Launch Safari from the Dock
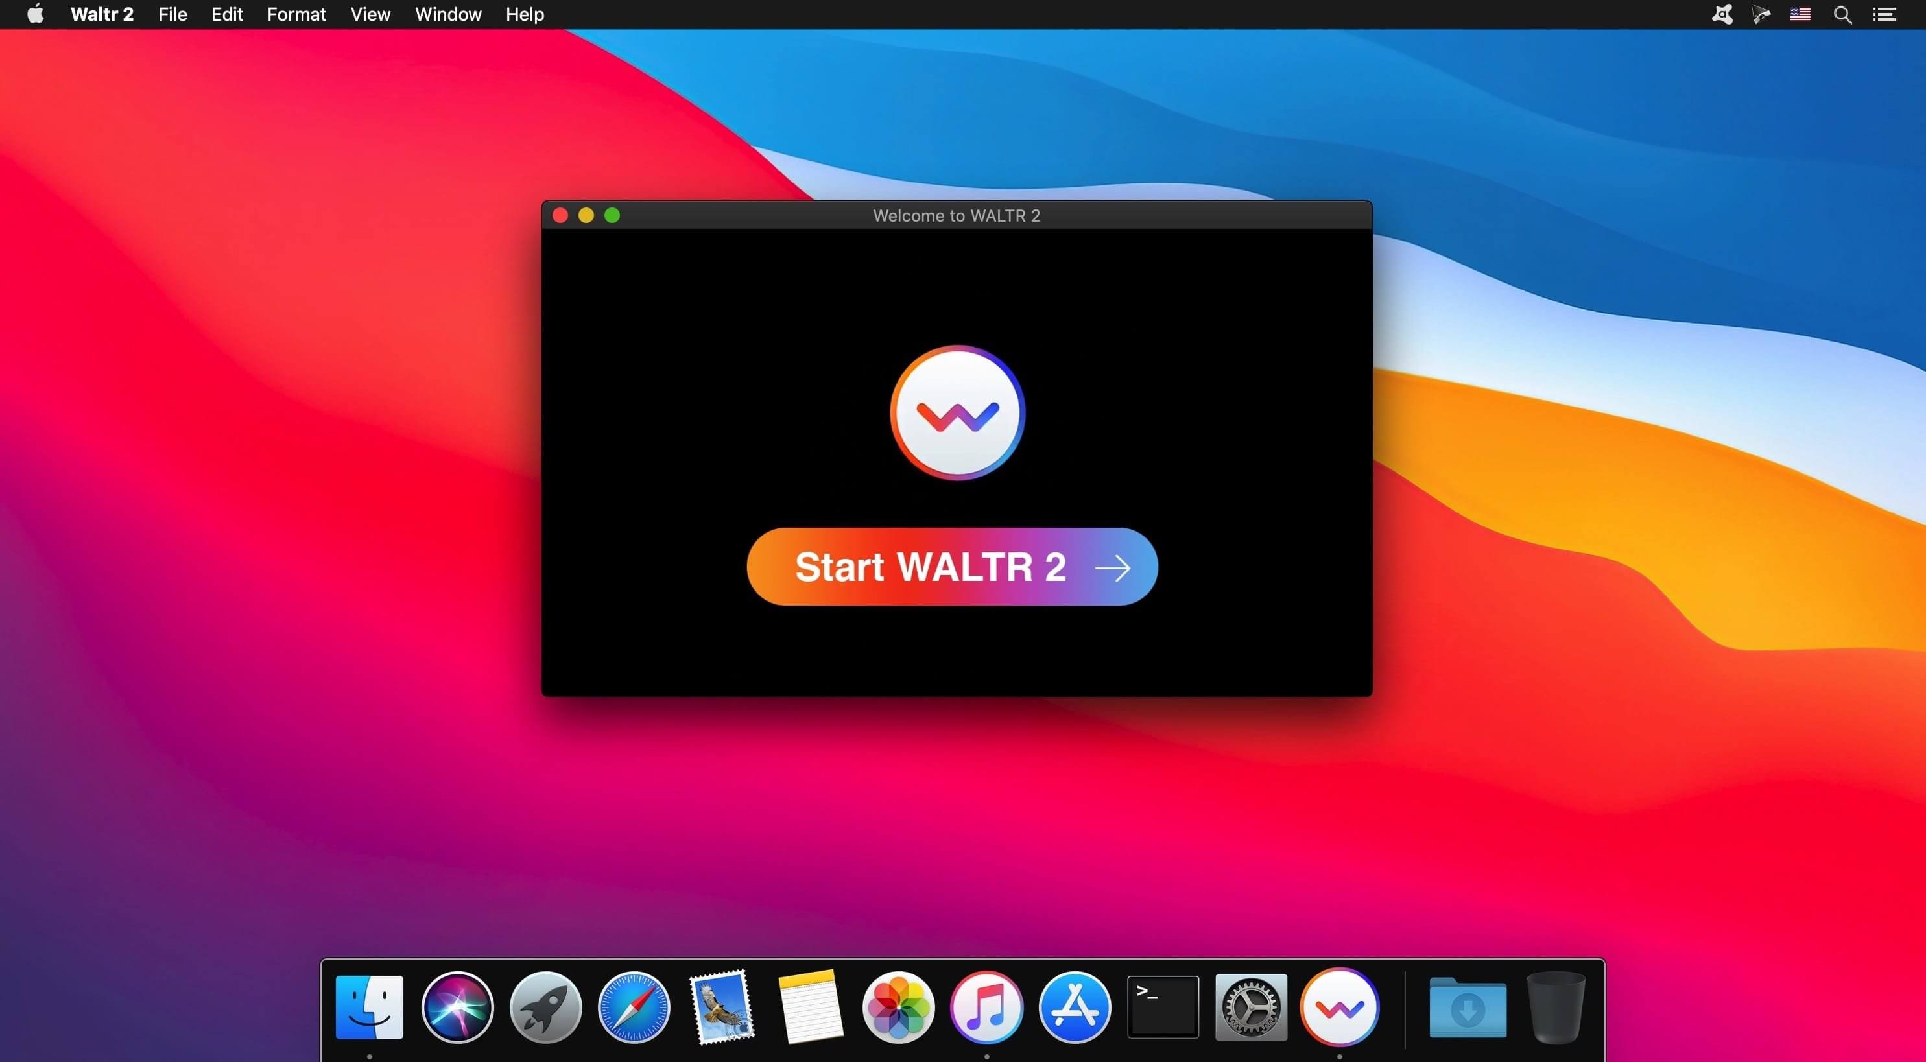Screen dimensions: 1926x1062 click(634, 1007)
